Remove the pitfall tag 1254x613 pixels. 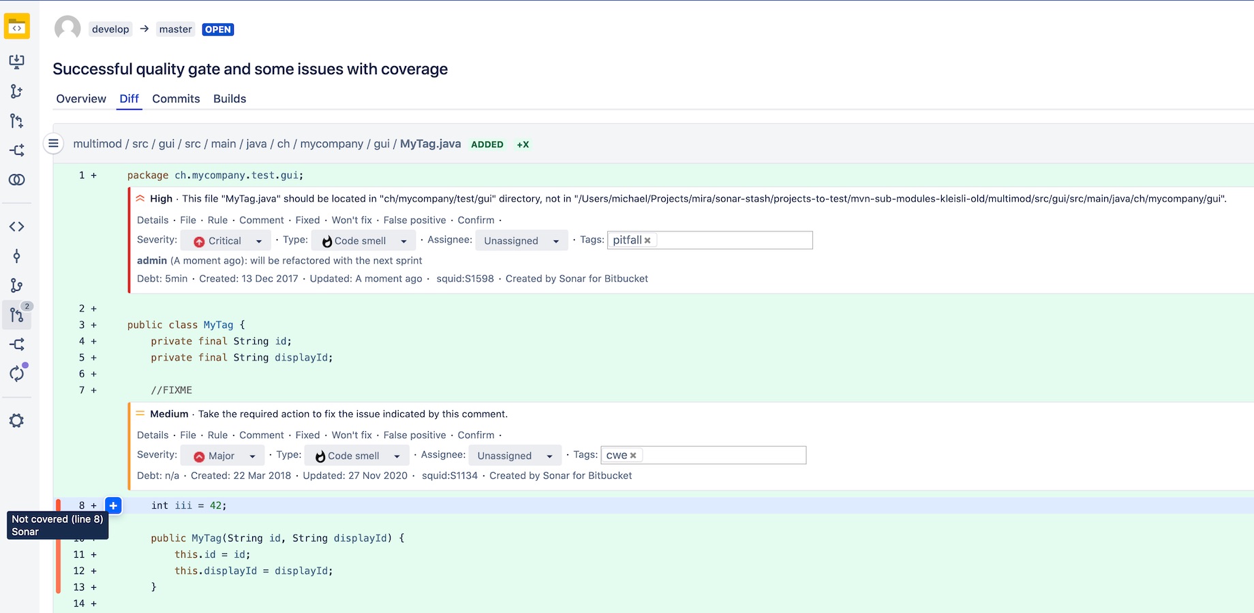click(647, 240)
